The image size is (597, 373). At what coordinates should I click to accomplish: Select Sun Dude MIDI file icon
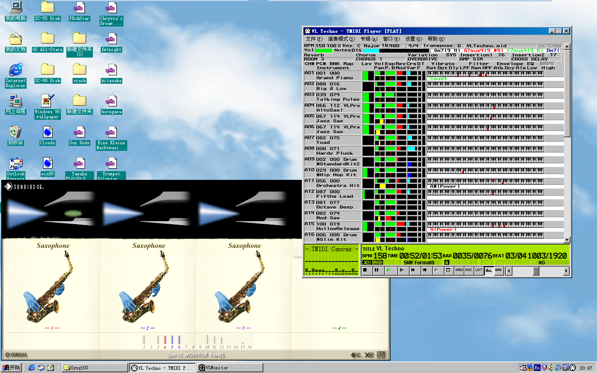[80, 136]
